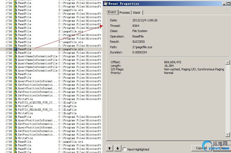The height and width of the screenshot is (153, 231).
Task: Click the Copy All button
Action: click(201, 148)
